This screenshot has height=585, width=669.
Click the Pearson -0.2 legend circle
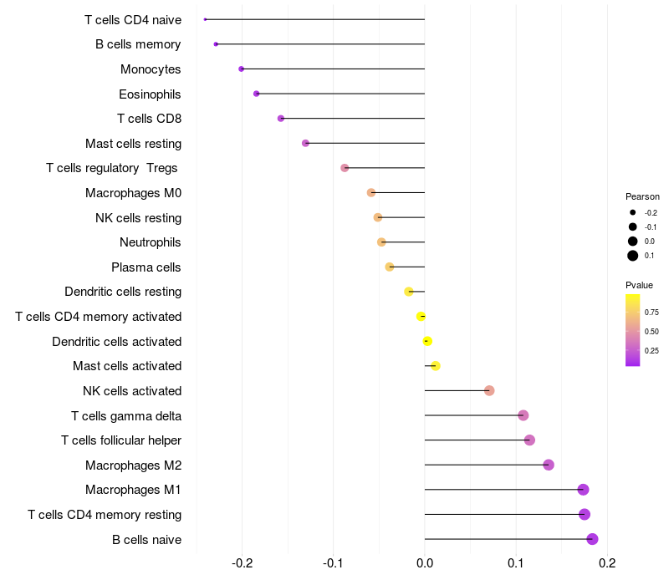pos(633,213)
